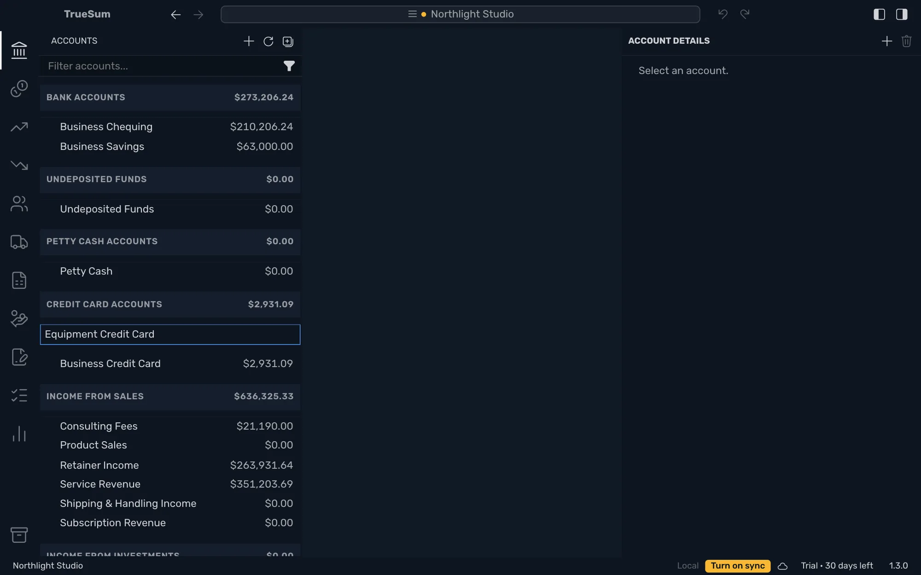Open the hand-with-coins sidebar icon
The height and width of the screenshot is (575, 921).
[19, 318]
